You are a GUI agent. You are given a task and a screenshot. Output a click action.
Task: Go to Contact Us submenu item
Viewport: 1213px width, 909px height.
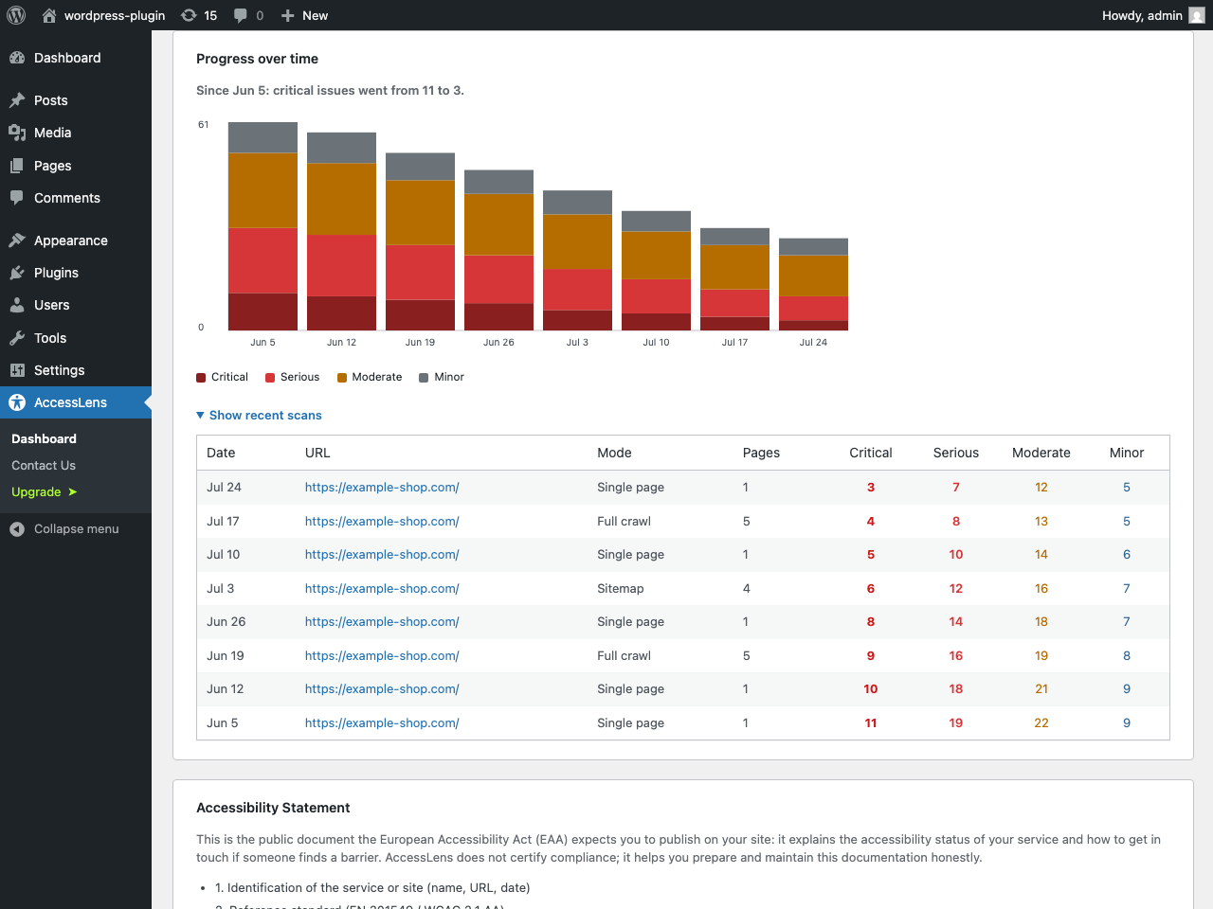tap(44, 465)
